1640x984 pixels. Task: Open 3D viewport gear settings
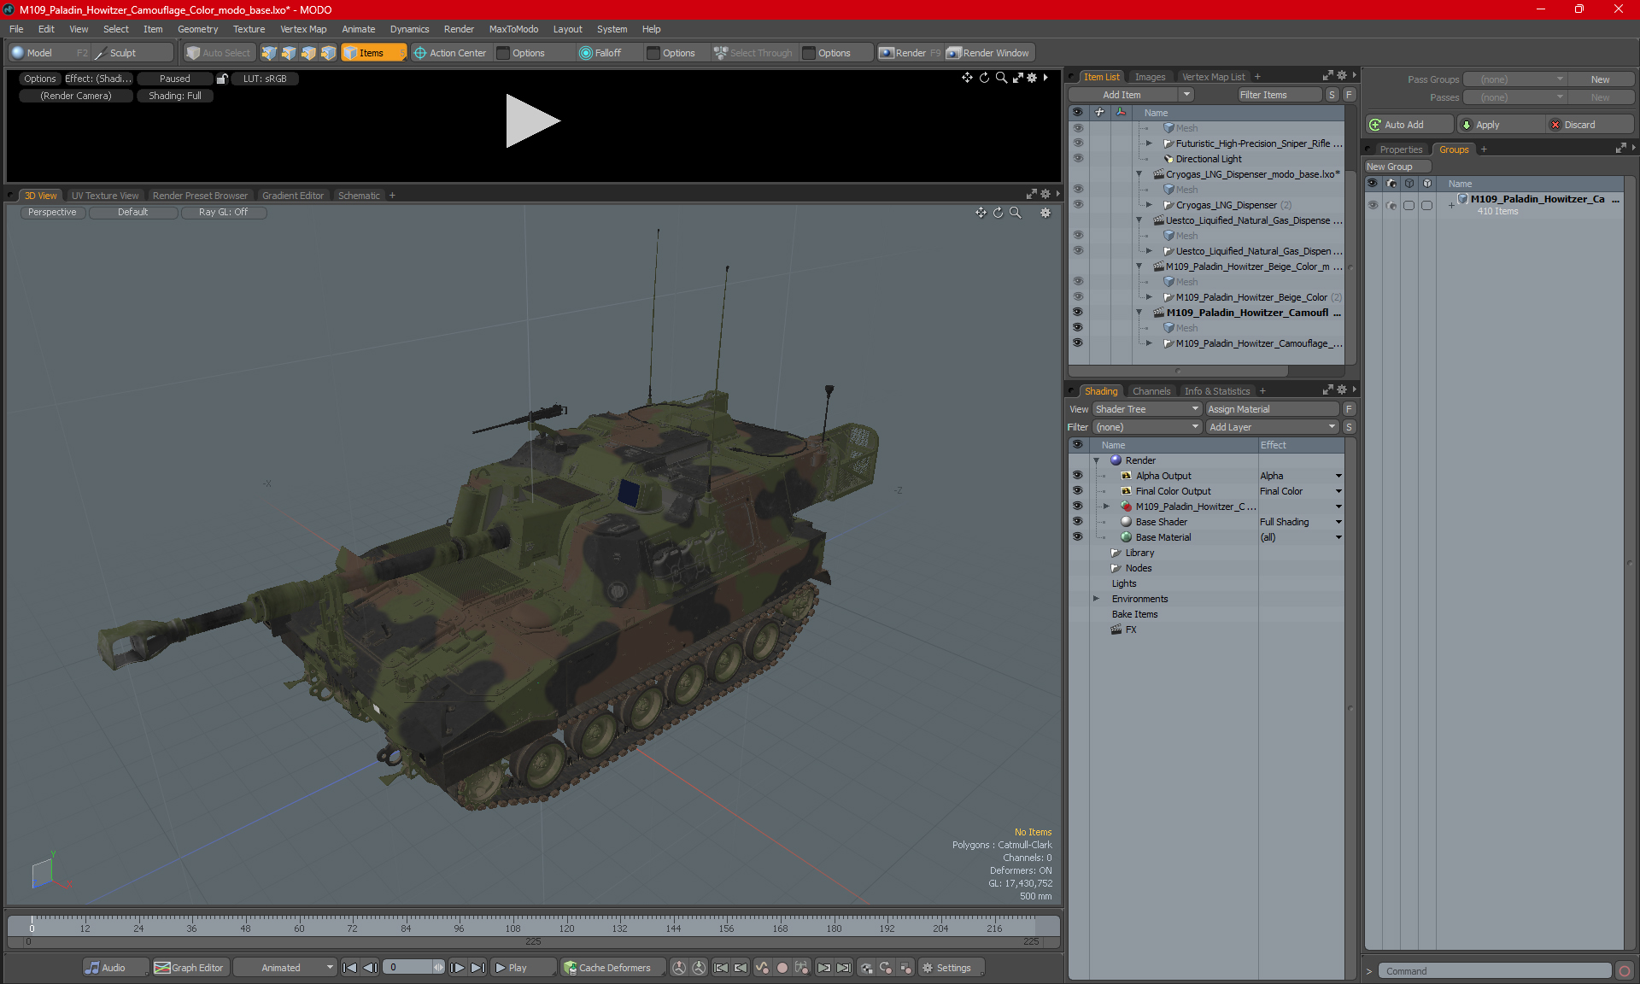pyautogui.click(x=1045, y=213)
